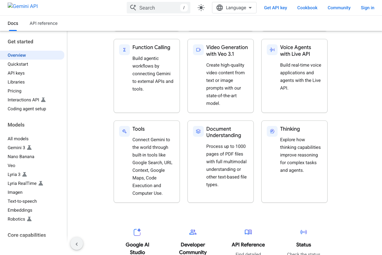Open Lyria 3 sidebar page
382x255 pixels.
[14, 174]
